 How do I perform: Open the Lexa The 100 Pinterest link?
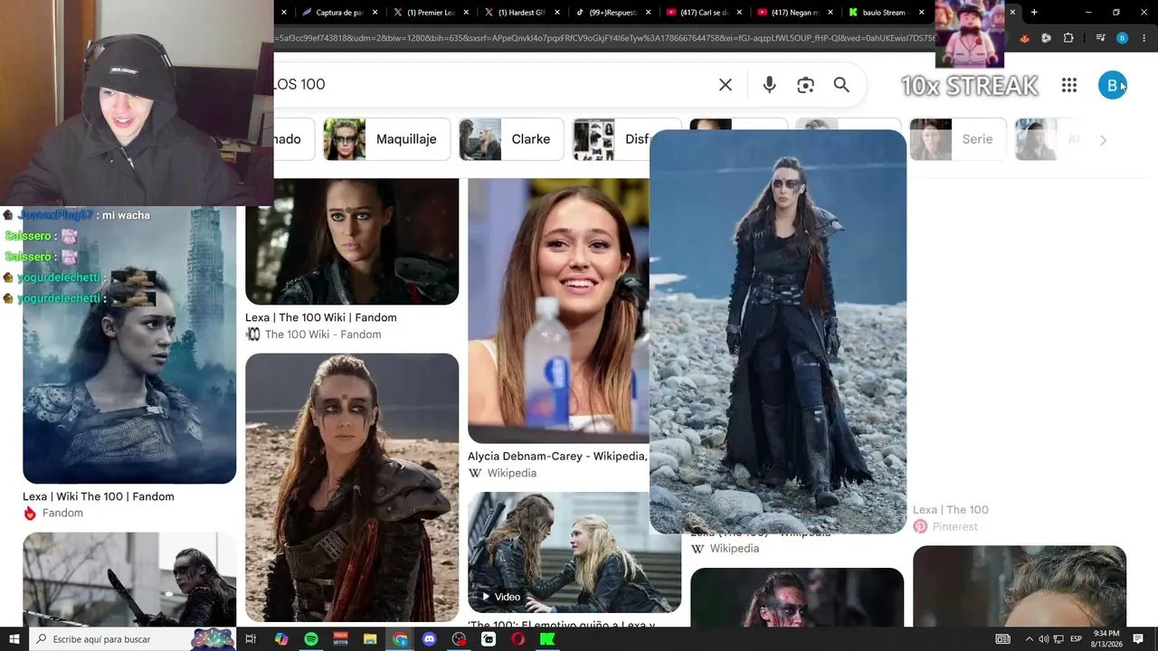(951, 510)
